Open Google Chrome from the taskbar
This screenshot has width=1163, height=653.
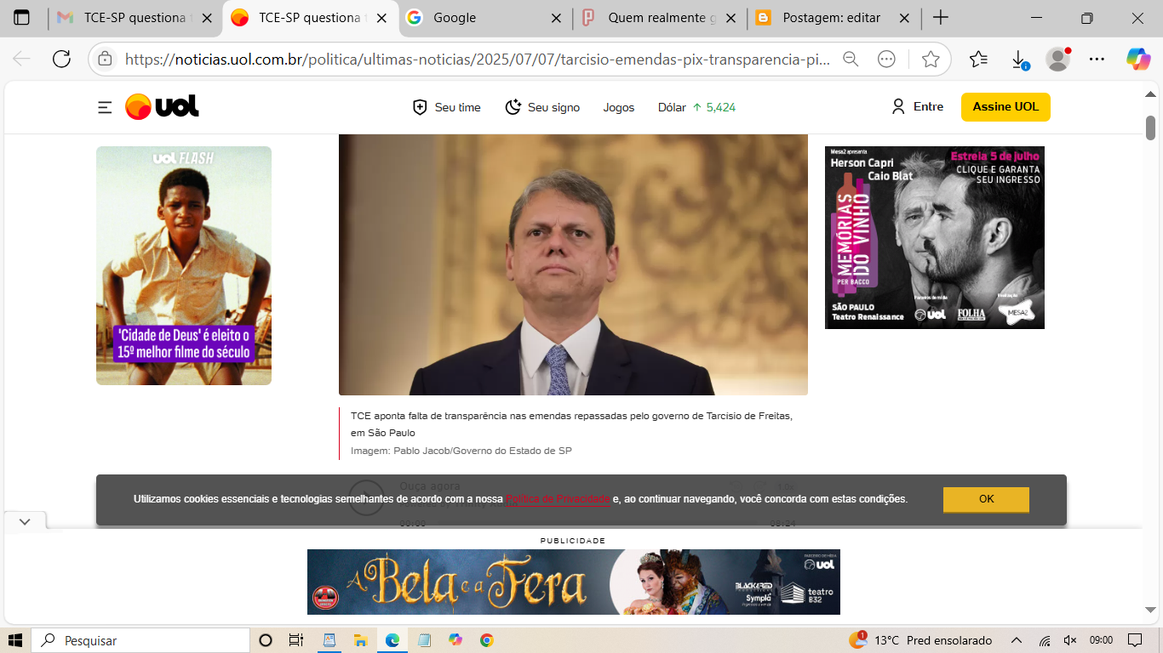486,640
